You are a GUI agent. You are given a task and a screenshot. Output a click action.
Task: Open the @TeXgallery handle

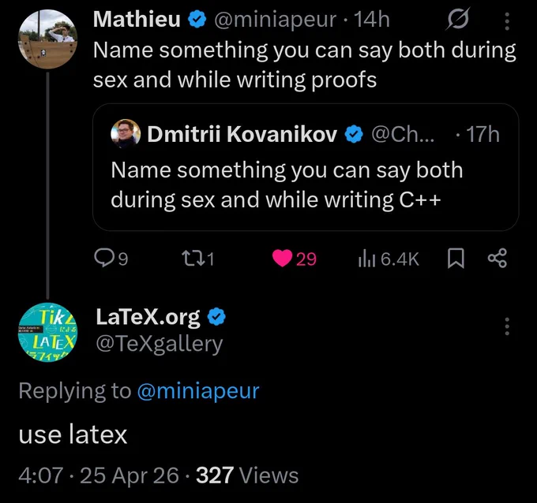click(160, 344)
